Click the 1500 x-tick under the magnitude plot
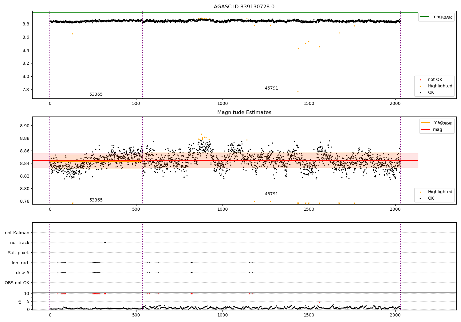This screenshot has height=322, width=461. pyautogui.click(x=309, y=209)
